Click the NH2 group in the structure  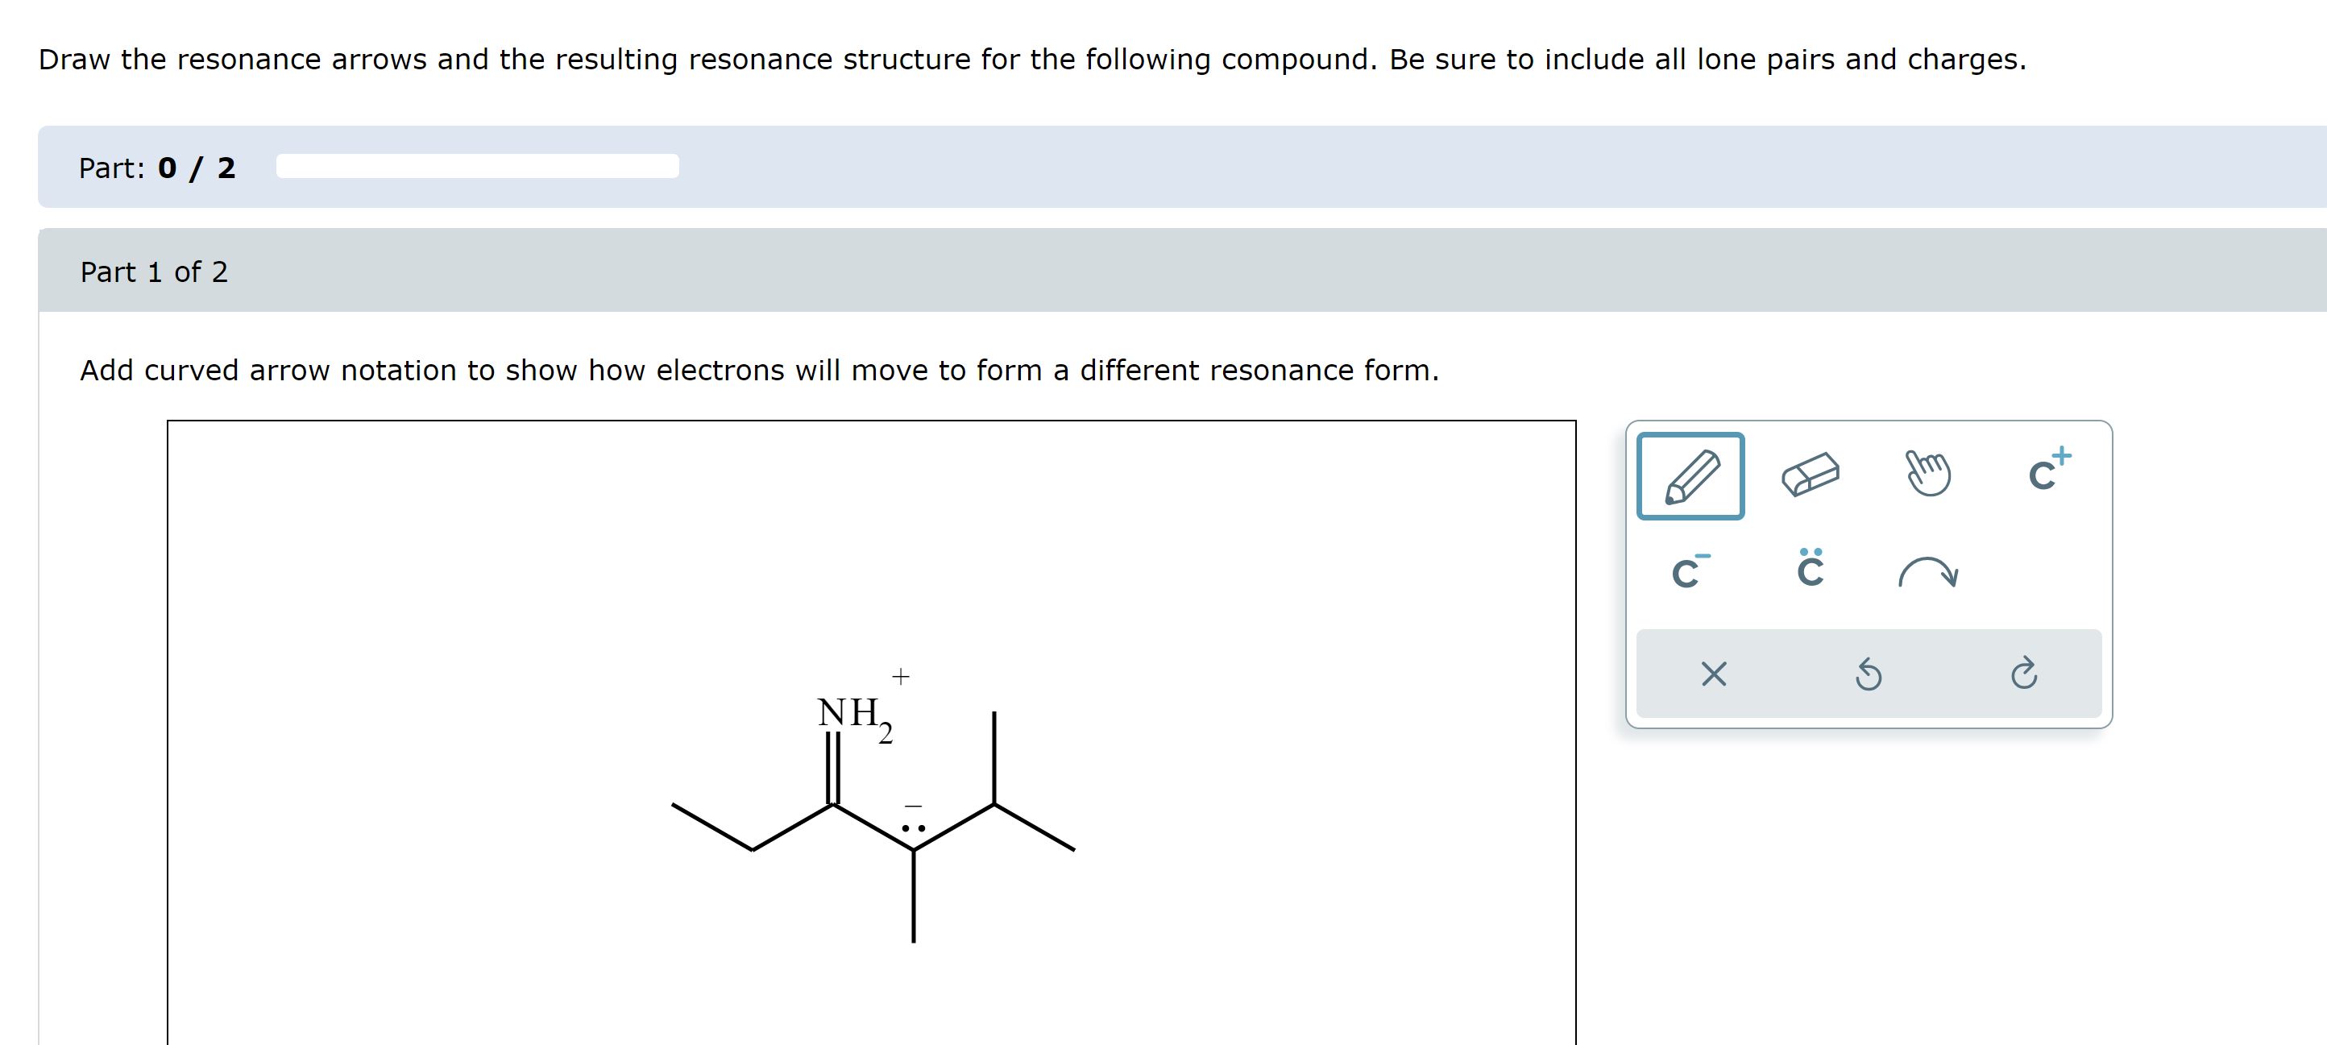[850, 714]
